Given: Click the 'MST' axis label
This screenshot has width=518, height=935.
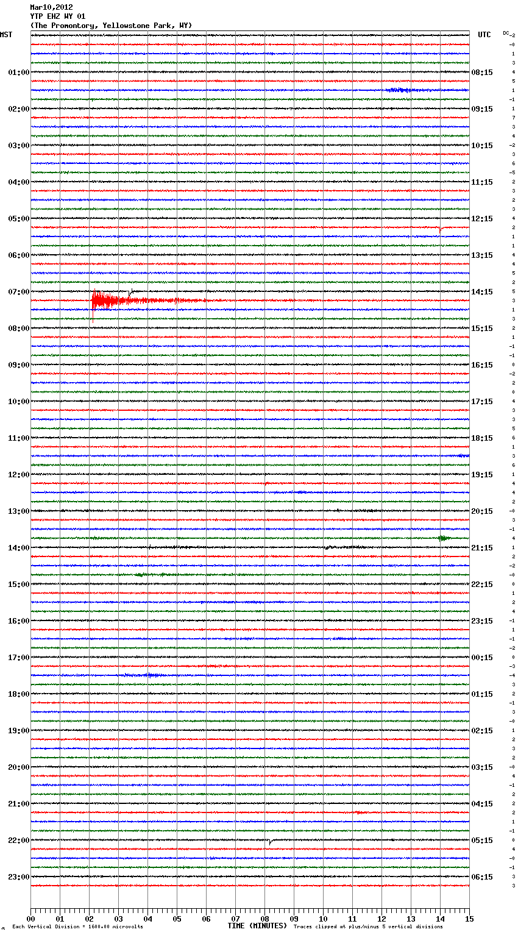Looking at the screenshot, I should [6, 35].
